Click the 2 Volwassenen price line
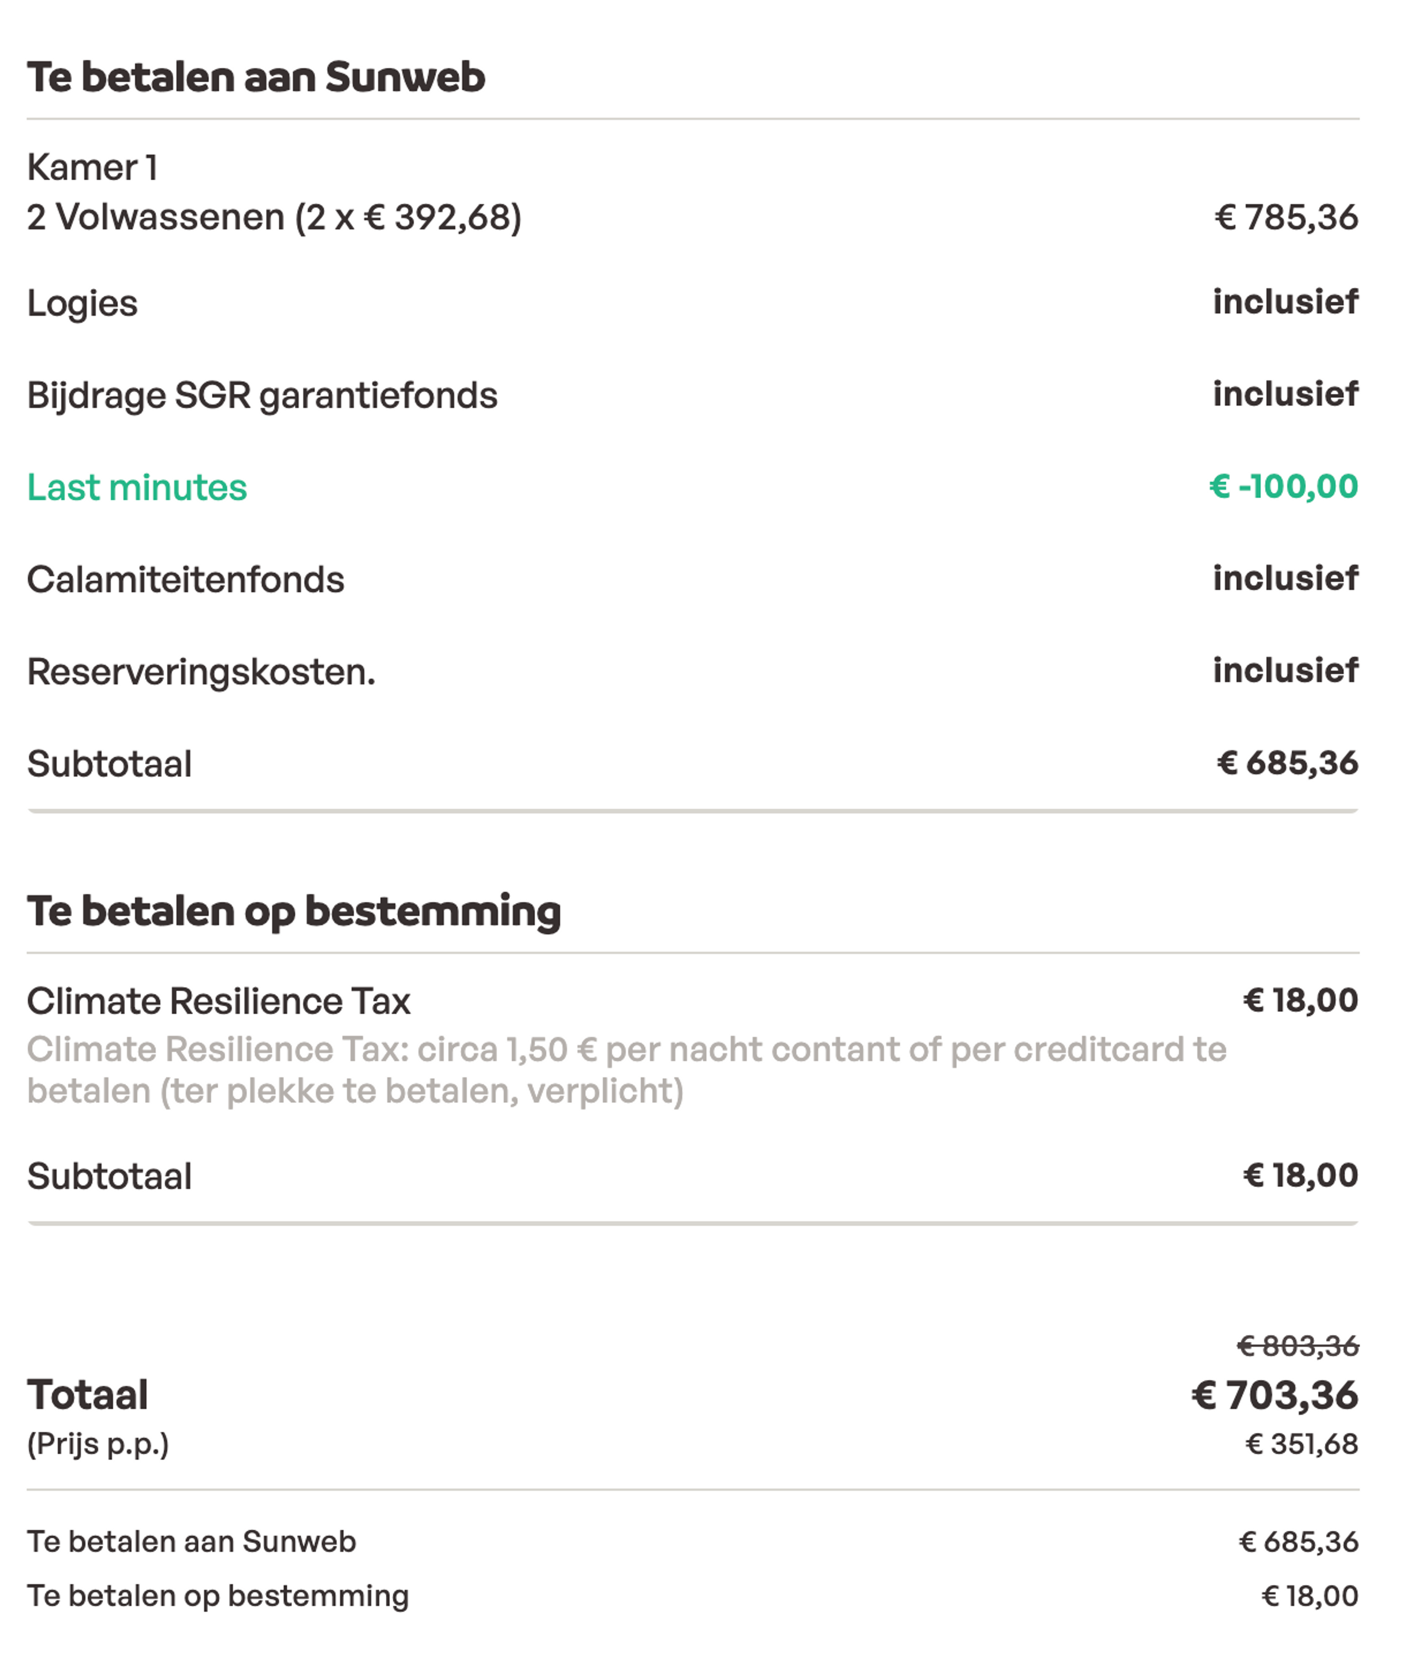 tap(274, 217)
